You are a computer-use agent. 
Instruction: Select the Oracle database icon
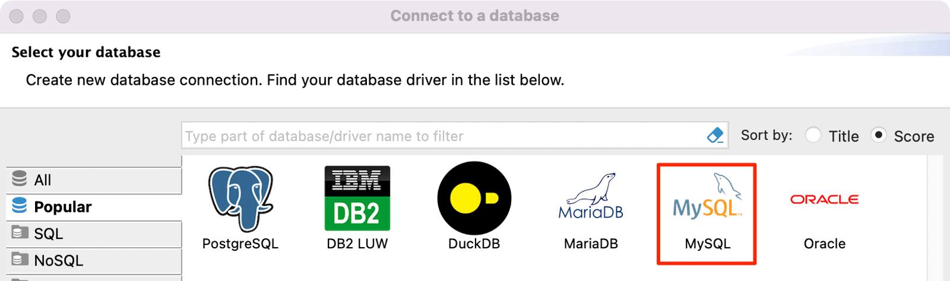pyautogui.click(x=824, y=199)
